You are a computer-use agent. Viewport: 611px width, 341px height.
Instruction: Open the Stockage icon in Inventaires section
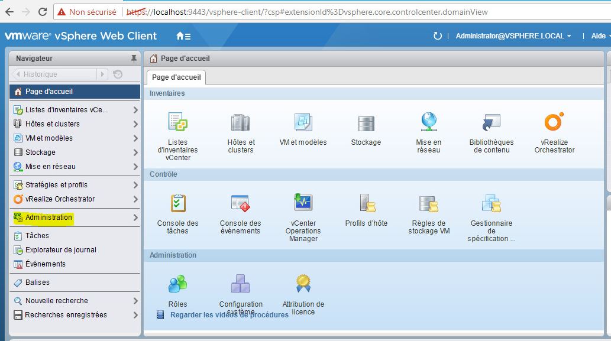[x=366, y=124]
